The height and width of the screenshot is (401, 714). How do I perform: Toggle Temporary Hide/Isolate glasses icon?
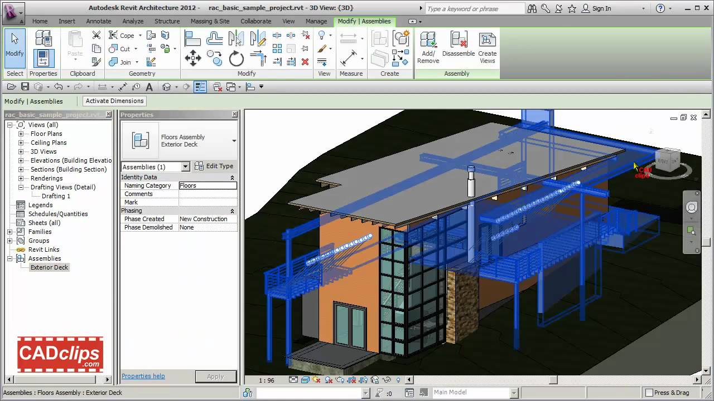point(386,380)
